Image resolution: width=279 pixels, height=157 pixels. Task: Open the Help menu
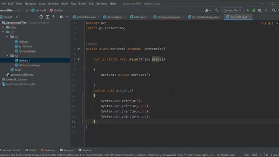(x=112, y=3)
